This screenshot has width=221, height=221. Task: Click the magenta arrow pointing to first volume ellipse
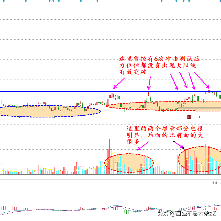coord(143,146)
